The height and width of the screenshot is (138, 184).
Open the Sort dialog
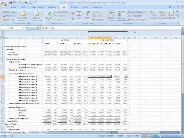(x=79, y=15)
